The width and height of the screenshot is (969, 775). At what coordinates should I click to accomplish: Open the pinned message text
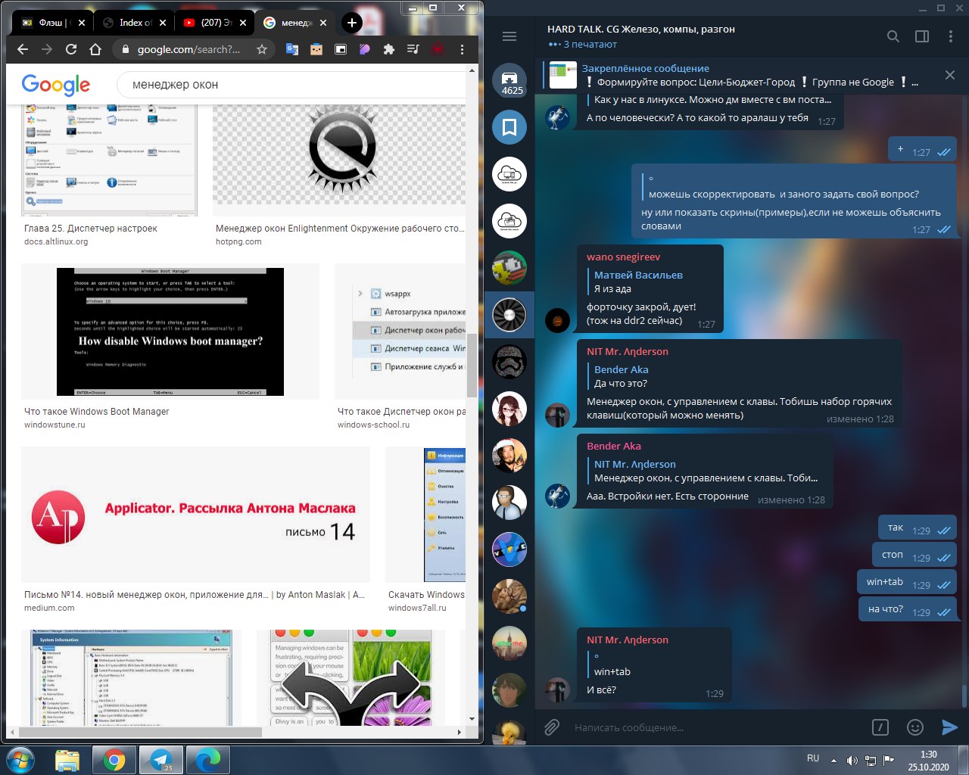[749, 75]
